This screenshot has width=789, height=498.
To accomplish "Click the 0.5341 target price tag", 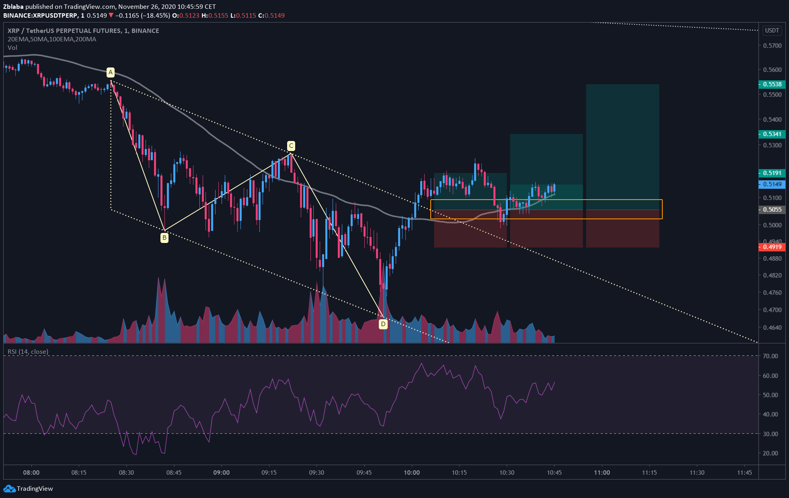I will [x=772, y=134].
